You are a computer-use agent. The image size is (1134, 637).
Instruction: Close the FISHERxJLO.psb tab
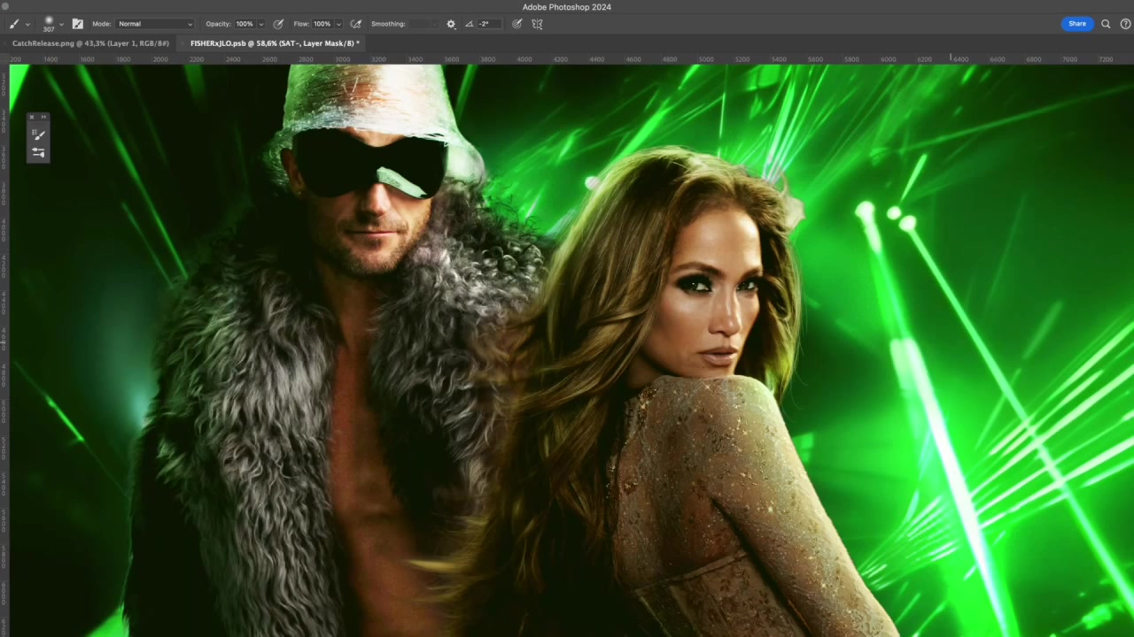pos(183,43)
